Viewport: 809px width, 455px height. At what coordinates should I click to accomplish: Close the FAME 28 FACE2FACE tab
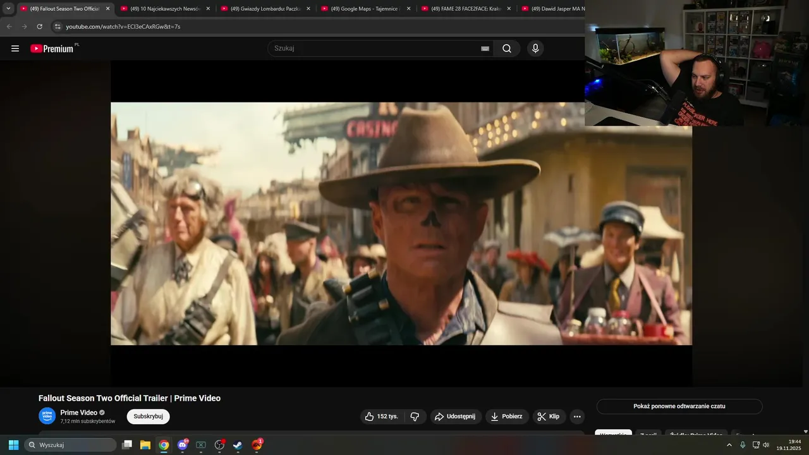coord(509,9)
